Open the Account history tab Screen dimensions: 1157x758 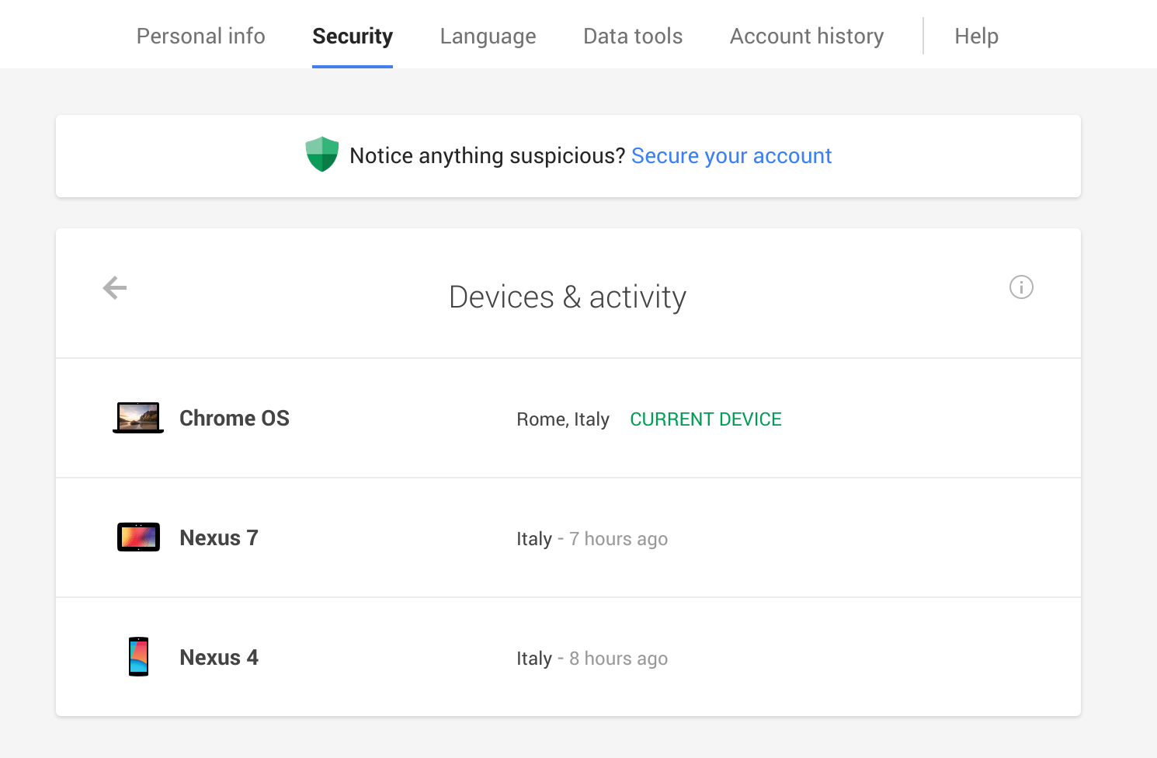pos(806,36)
